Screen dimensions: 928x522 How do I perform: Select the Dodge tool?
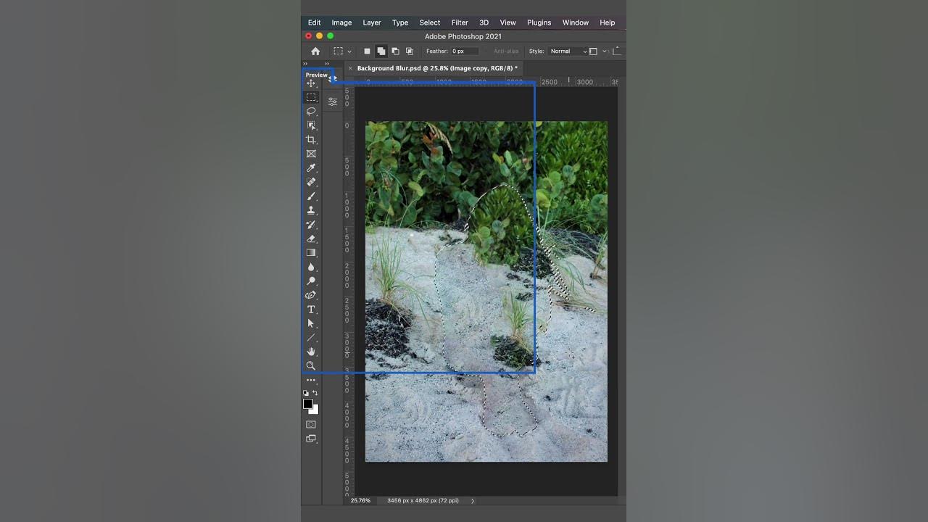tap(311, 281)
